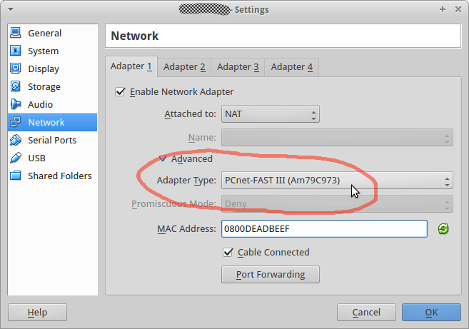Switch to the Adapter 2 tab

[x=184, y=67]
